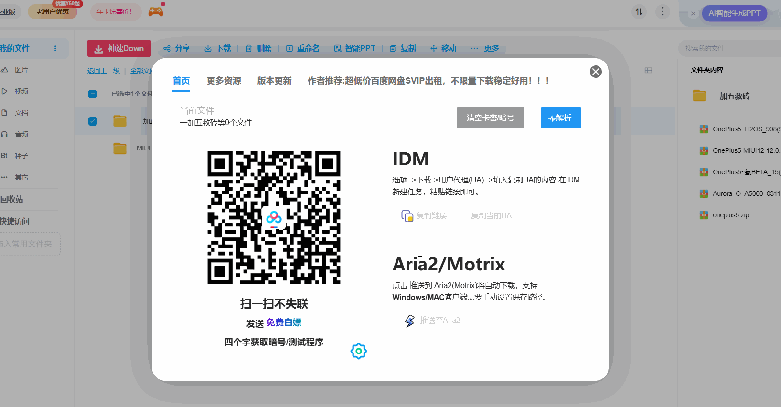
Task: Select the OnePlus5~H2OS_908 archive file
Action: [x=740, y=129]
